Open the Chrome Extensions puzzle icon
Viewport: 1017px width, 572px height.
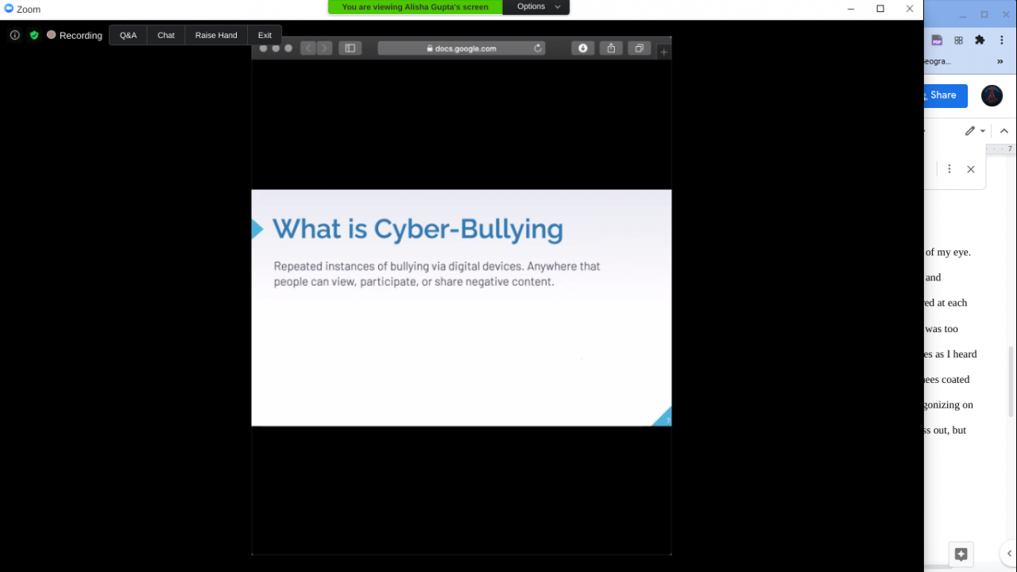coord(980,41)
